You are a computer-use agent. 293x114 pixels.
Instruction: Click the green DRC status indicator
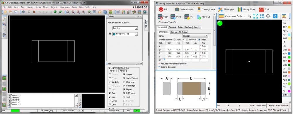tap(137, 110)
